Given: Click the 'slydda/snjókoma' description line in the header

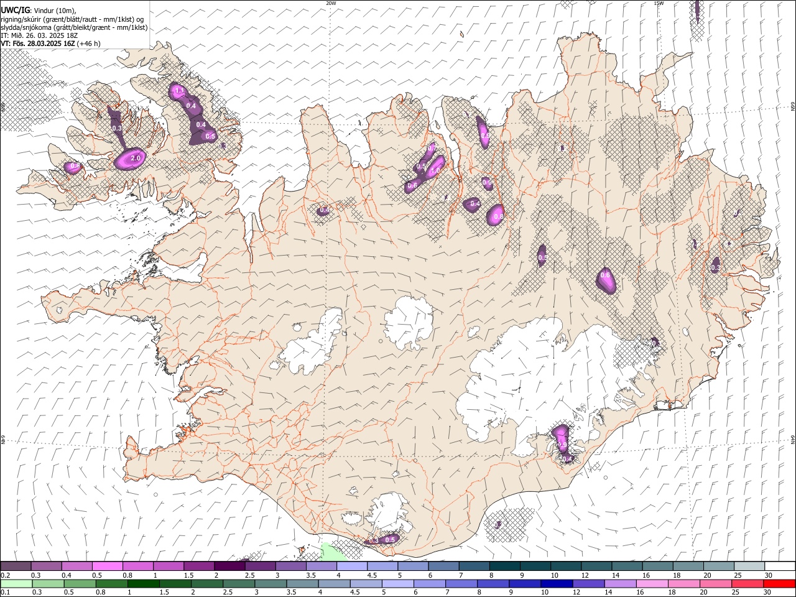Looking at the screenshot, I should point(74,27).
